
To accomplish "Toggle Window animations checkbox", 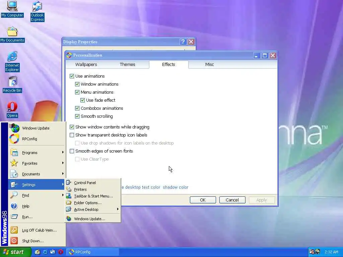I will 77,84.
